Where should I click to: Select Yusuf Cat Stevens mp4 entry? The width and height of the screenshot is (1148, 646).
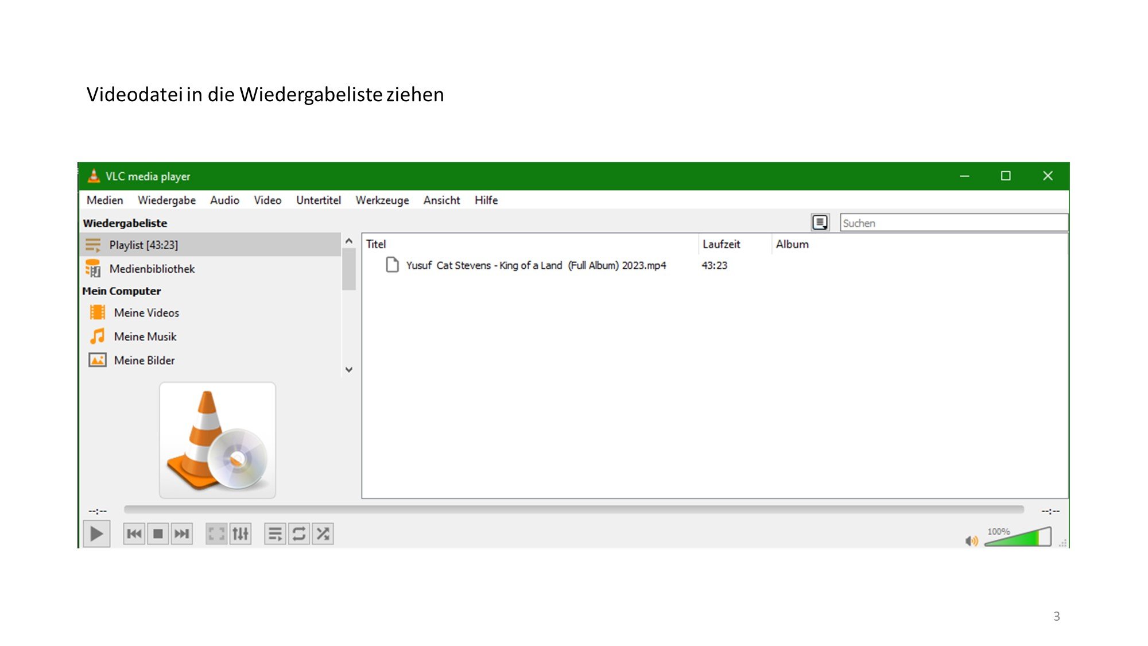tap(535, 265)
